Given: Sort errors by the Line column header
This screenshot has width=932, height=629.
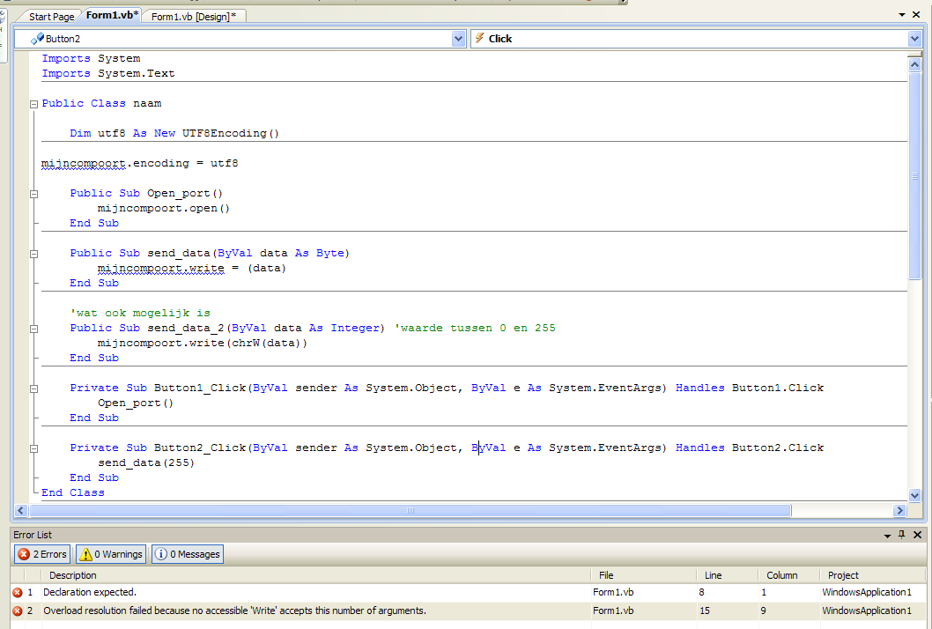Looking at the screenshot, I should (713, 574).
